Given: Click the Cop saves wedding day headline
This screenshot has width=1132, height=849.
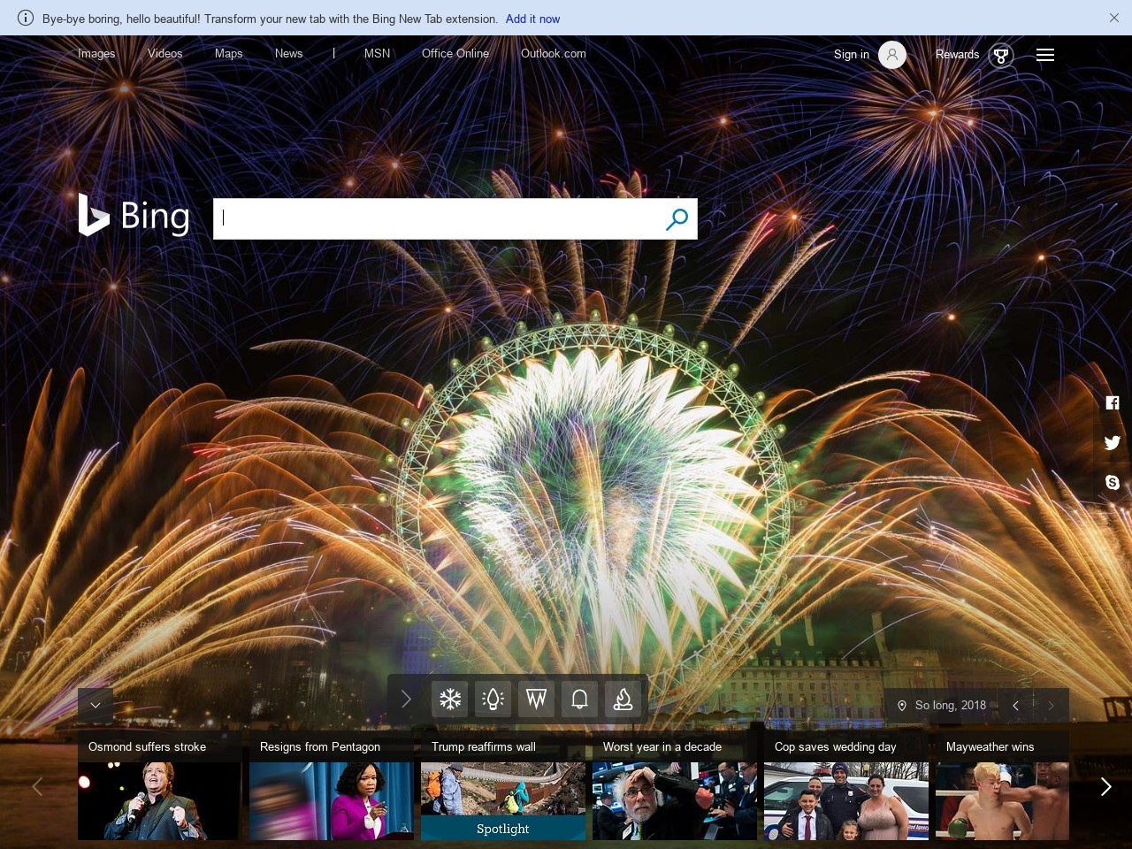Looking at the screenshot, I should tap(836, 746).
